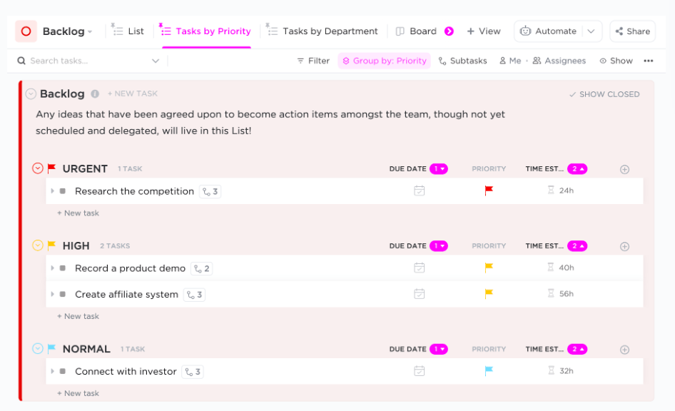The image size is (675, 411).
Task: Click the Share button
Action: pos(632,31)
